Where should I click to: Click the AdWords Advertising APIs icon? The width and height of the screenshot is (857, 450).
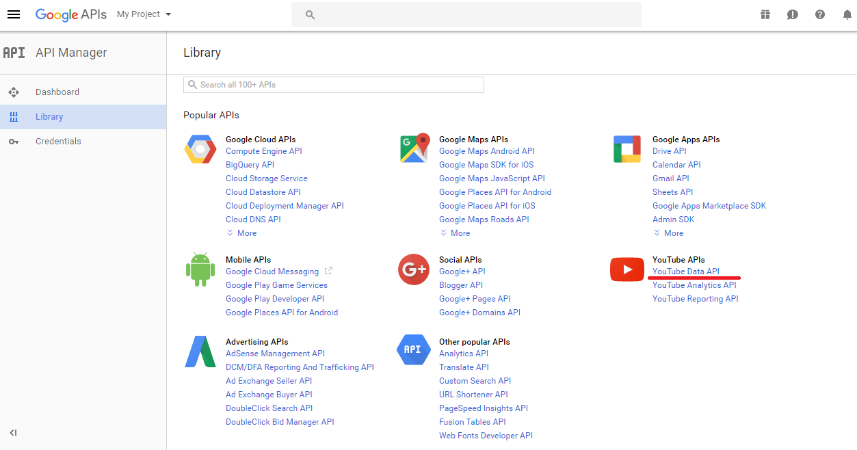point(200,352)
